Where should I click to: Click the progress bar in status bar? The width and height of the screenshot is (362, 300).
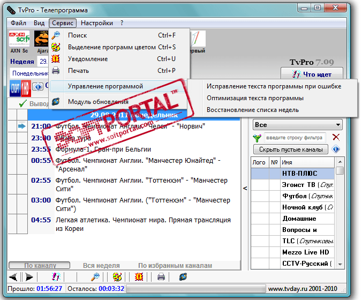pyautogui.click(x=196, y=289)
